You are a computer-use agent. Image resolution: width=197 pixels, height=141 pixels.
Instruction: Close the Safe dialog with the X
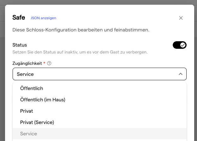click(181, 18)
